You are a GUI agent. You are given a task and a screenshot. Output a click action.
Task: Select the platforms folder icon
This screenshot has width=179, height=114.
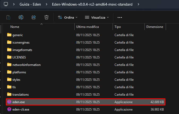(x=9, y=72)
